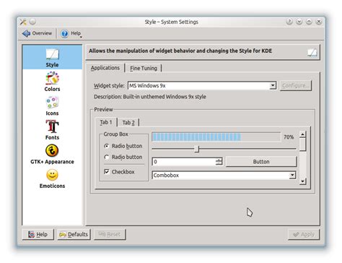The image size is (342, 263).
Task: Open the Widget style dropdown
Action: 202,85
